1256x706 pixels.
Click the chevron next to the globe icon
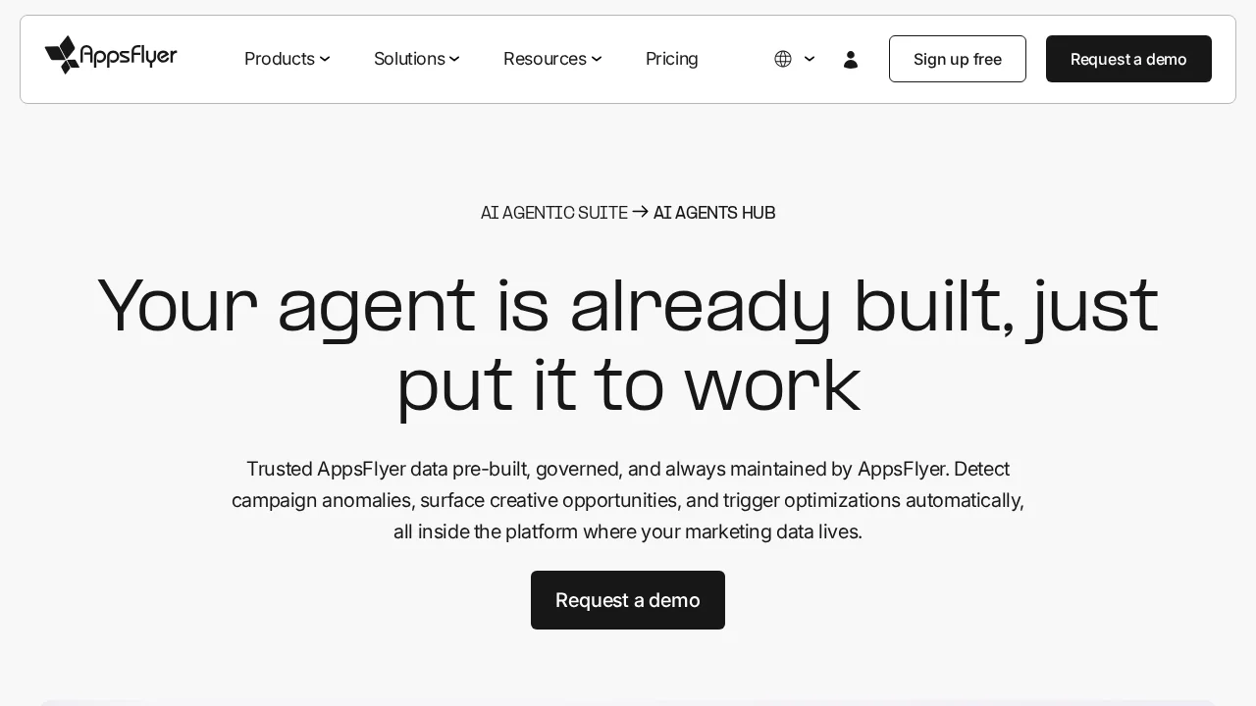point(809,60)
